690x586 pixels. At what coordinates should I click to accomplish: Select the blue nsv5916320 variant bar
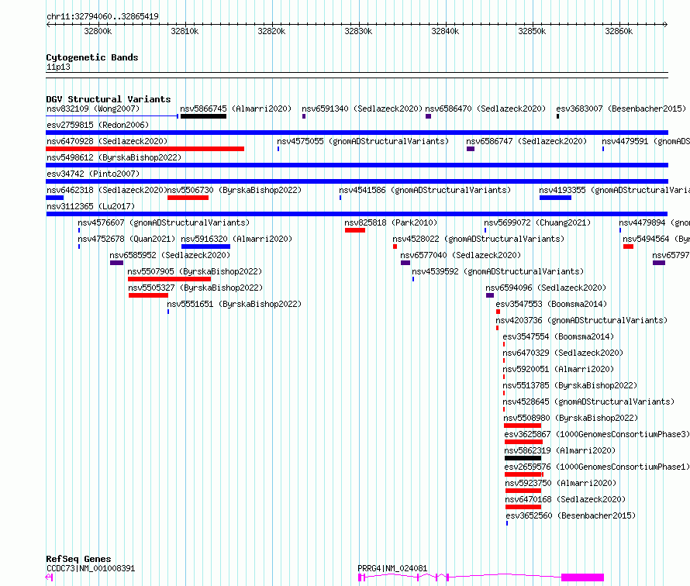click(x=205, y=246)
